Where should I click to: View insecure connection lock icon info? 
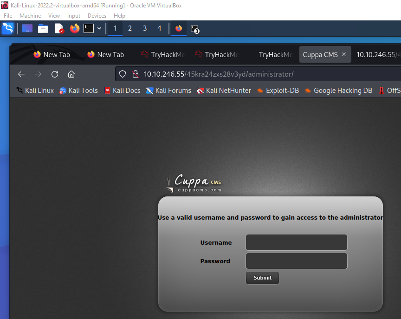(x=135, y=74)
